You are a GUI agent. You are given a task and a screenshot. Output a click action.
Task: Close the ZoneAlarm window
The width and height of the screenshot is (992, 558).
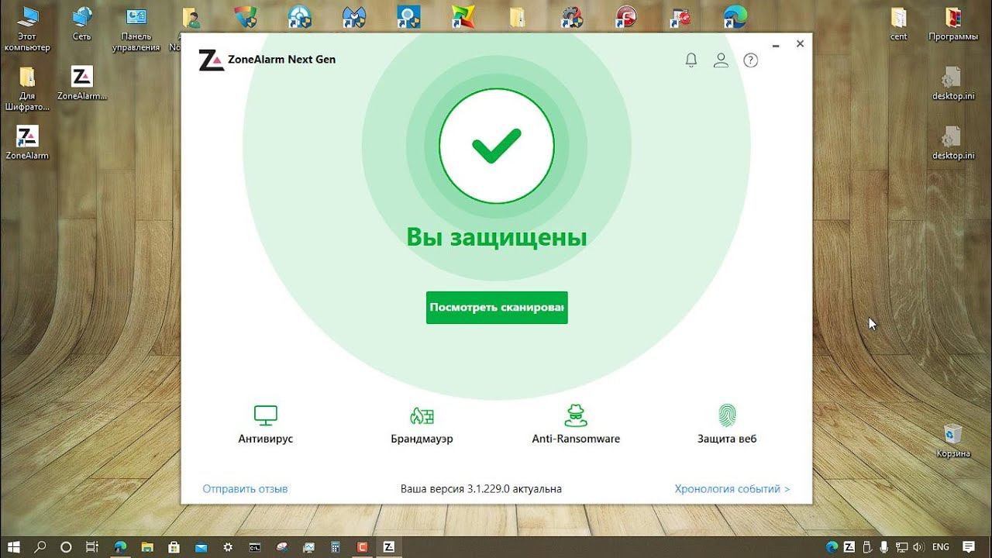click(x=801, y=44)
